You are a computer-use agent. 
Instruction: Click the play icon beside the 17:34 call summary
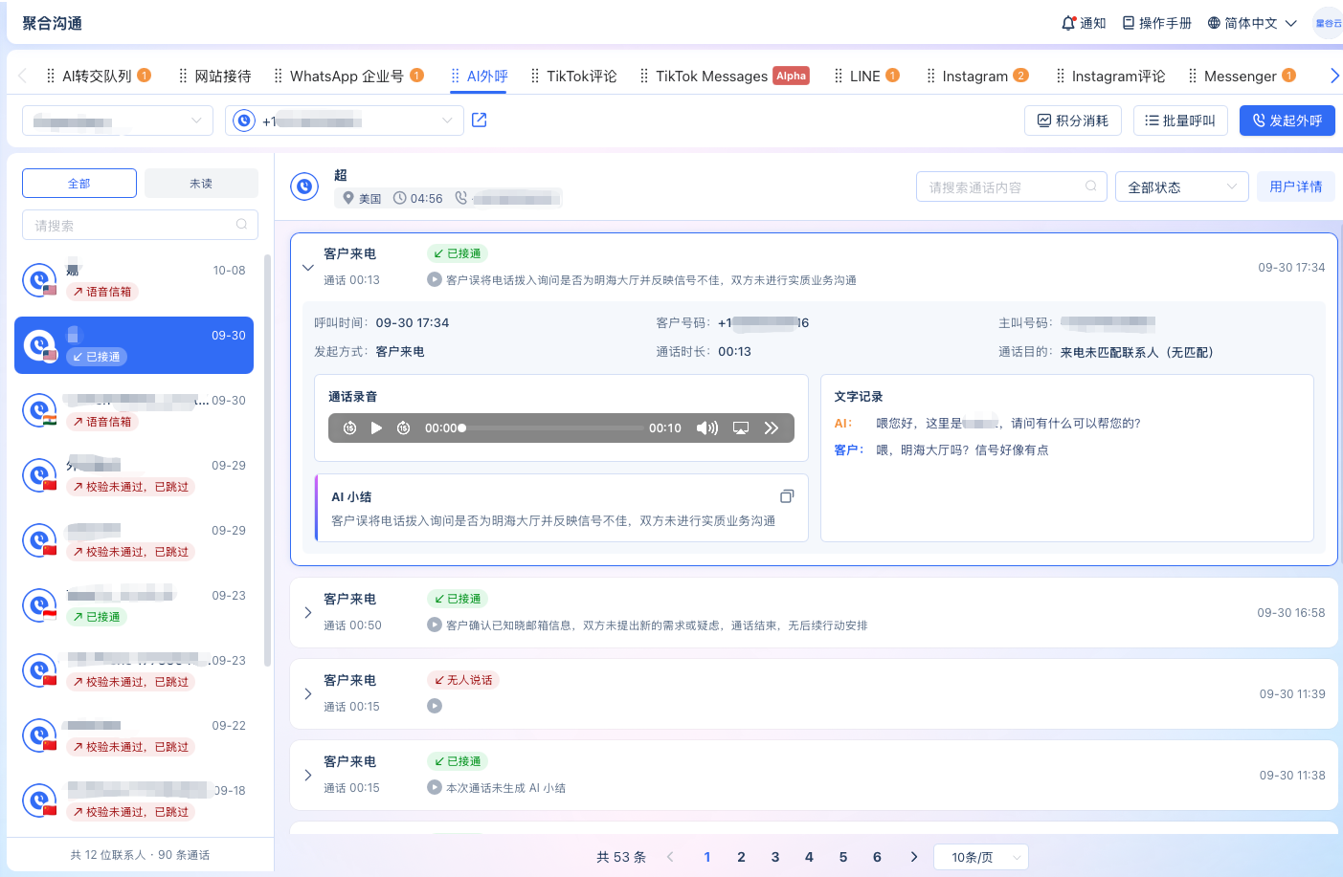[435, 279]
